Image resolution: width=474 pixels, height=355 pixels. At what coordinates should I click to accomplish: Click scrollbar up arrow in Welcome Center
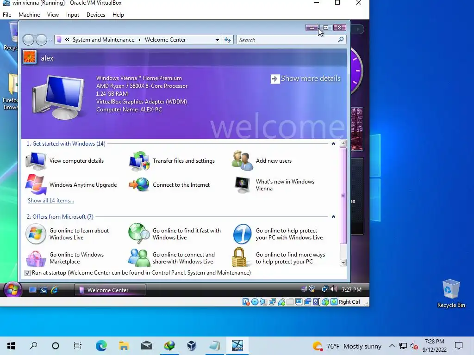coord(343,143)
